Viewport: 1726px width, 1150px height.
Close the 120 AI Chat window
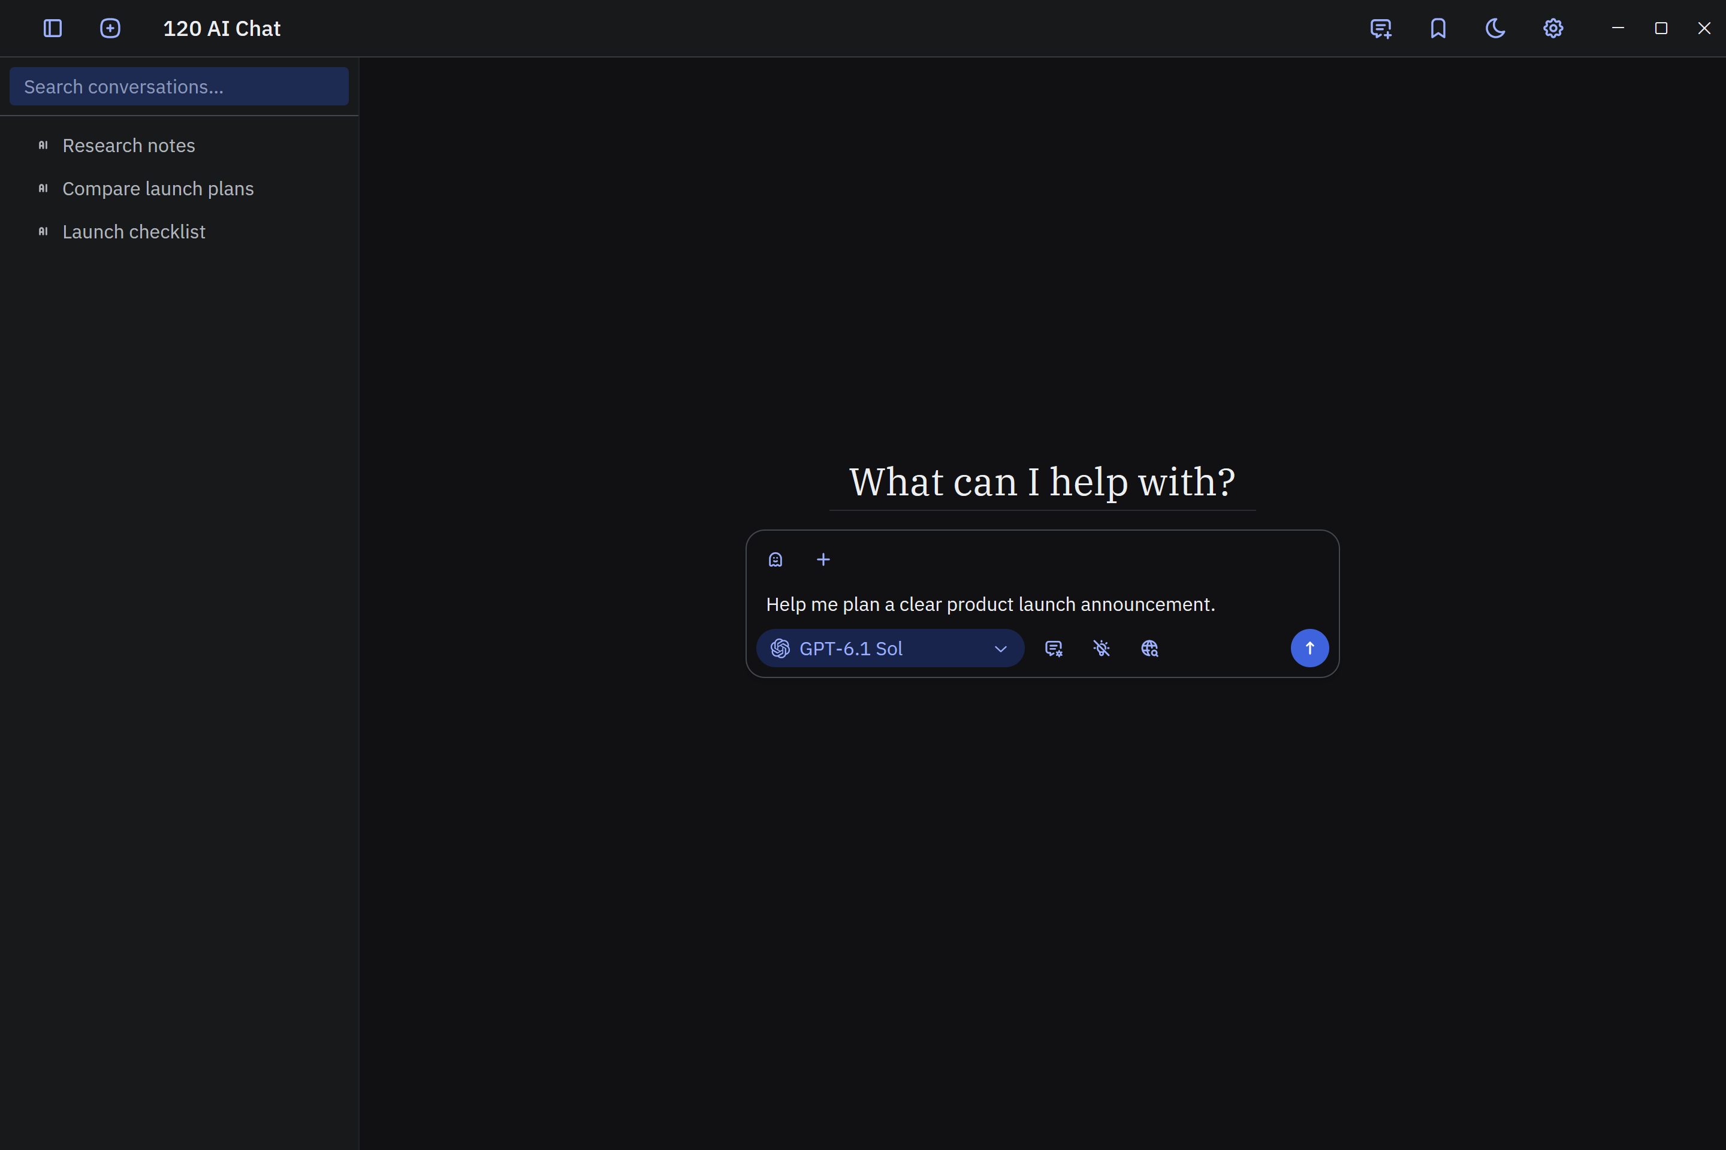(1704, 29)
